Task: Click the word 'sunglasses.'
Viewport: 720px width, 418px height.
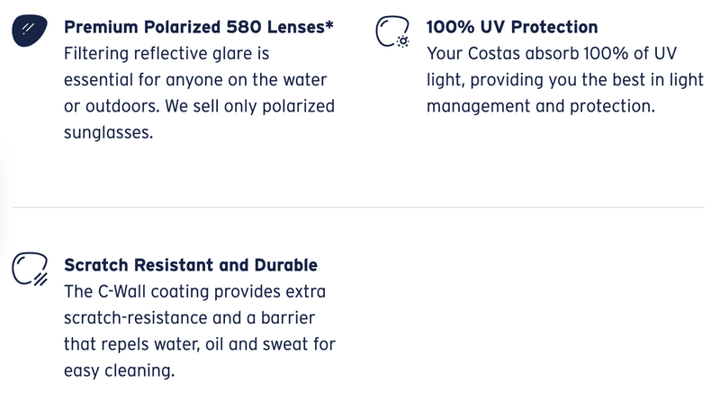Action: [108, 133]
